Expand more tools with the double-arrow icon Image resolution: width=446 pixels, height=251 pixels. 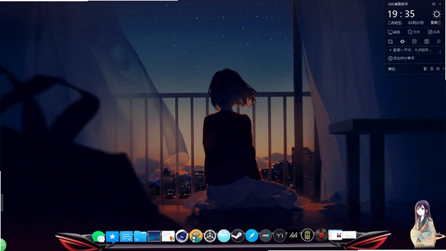click(438, 41)
